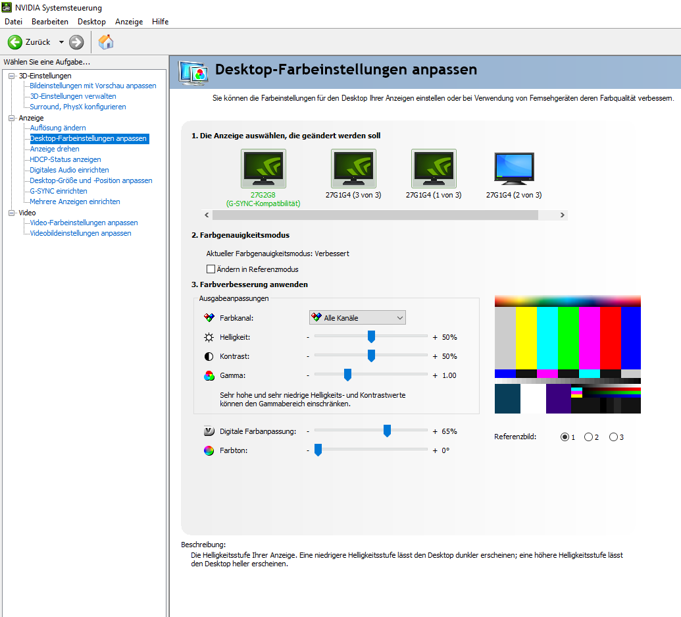Collapse the 3D-Einstellungen tree node

click(12, 76)
